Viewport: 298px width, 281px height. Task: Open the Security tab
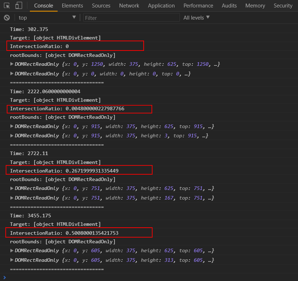point(283,6)
